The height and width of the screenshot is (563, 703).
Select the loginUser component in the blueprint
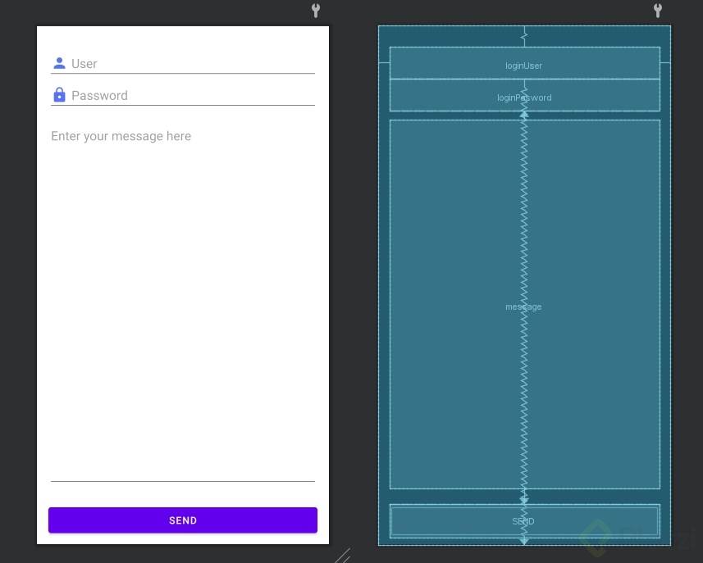coord(524,63)
